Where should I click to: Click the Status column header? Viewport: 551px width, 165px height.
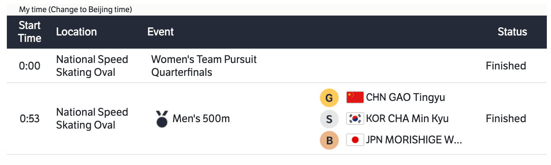[512, 32]
